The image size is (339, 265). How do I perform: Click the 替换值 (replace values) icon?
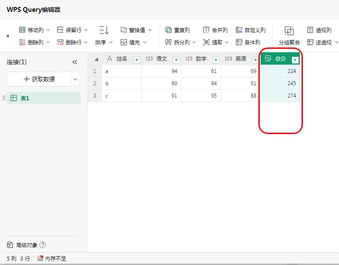[123, 30]
